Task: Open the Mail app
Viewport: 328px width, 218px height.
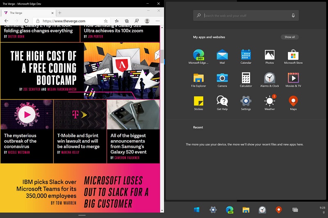Action: click(x=222, y=56)
